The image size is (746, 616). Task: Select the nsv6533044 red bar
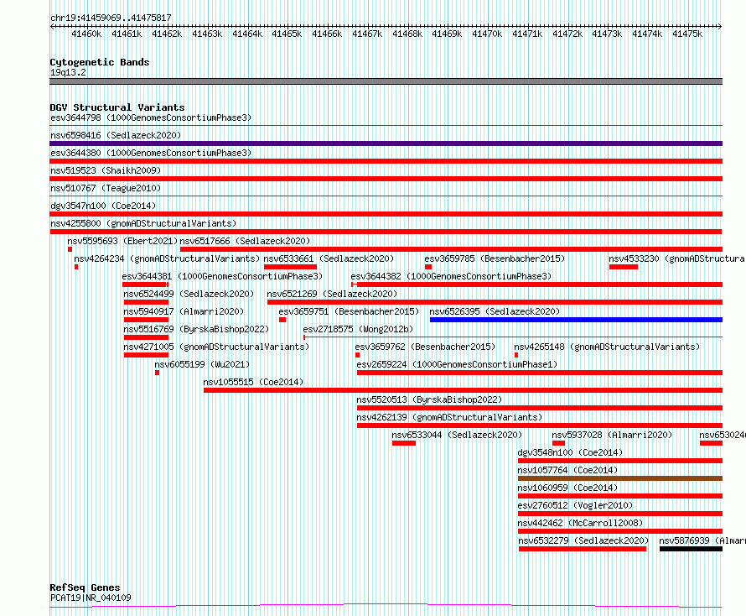pyautogui.click(x=404, y=443)
